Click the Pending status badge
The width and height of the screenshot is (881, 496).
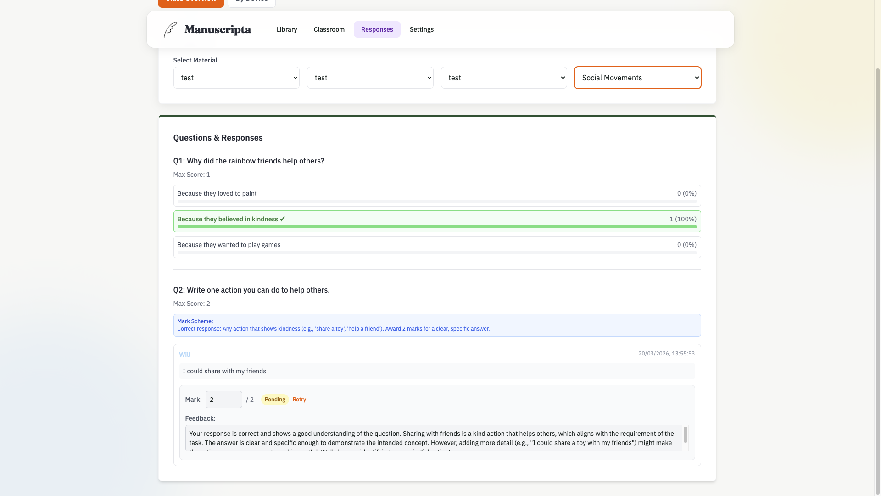(274, 399)
